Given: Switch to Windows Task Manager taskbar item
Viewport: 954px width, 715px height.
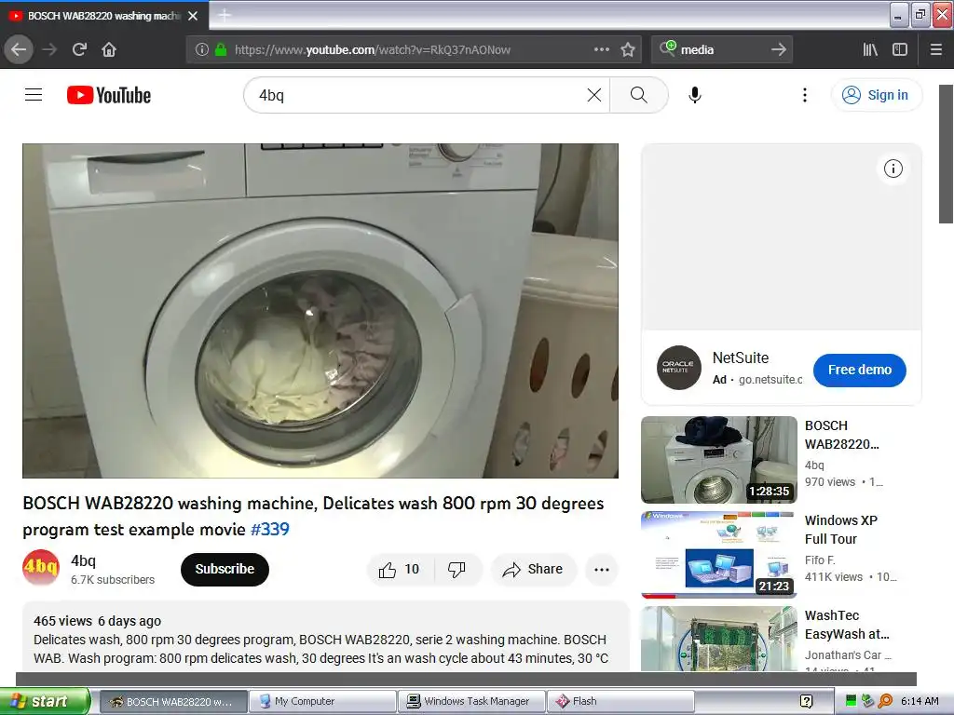Looking at the screenshot, I should [471, 701].
